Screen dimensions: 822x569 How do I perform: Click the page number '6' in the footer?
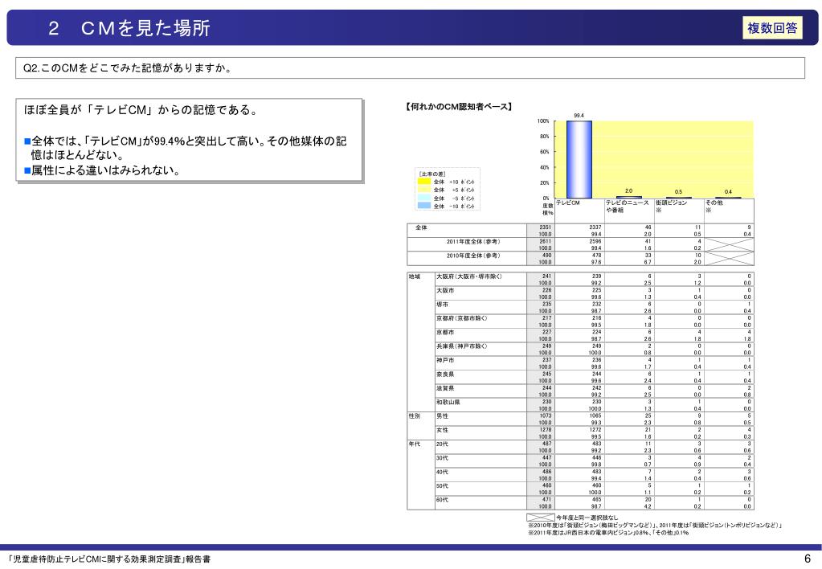point(808,559)
